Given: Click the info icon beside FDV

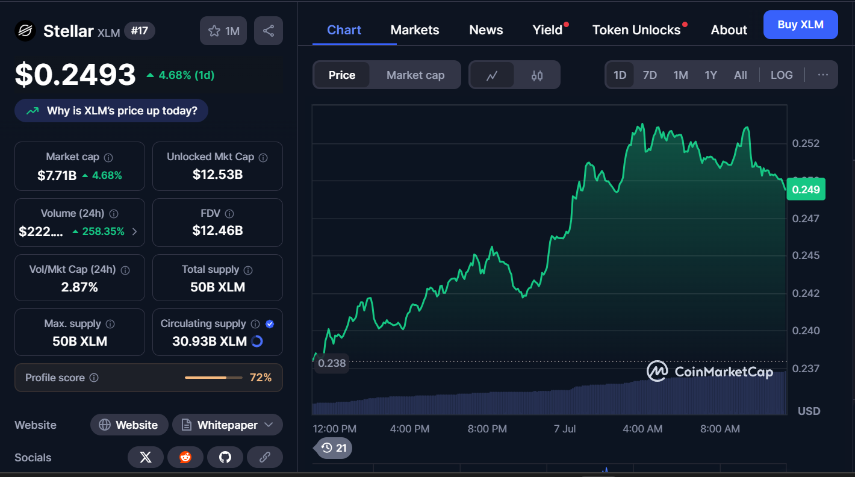Looking at the screenshot, I should click(x=229, y=214).
